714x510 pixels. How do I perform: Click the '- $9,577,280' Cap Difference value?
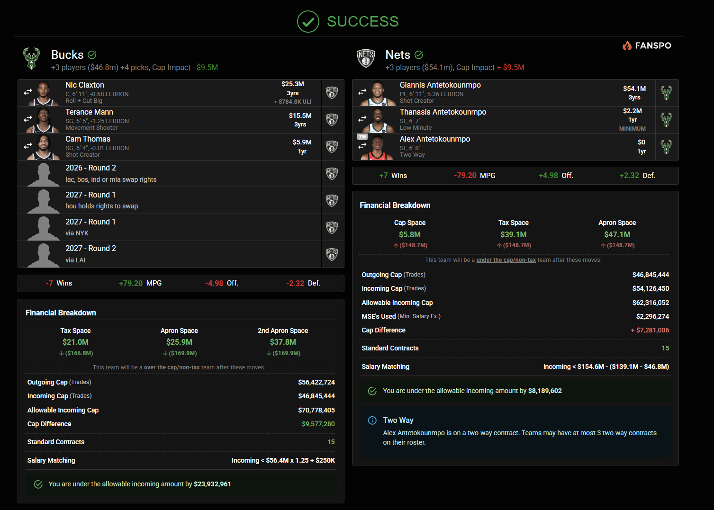pos(316,424)
